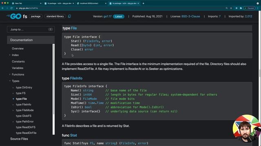Bookmark this page with star icon
261x146 pixels.
tap(231, 8)
